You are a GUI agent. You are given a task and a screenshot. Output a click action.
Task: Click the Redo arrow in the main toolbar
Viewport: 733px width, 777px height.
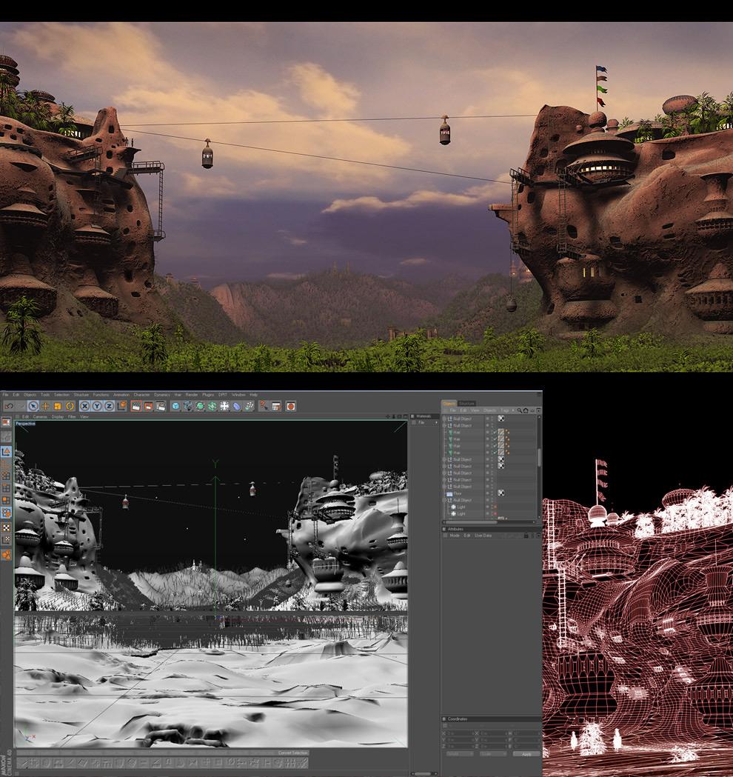20,406
